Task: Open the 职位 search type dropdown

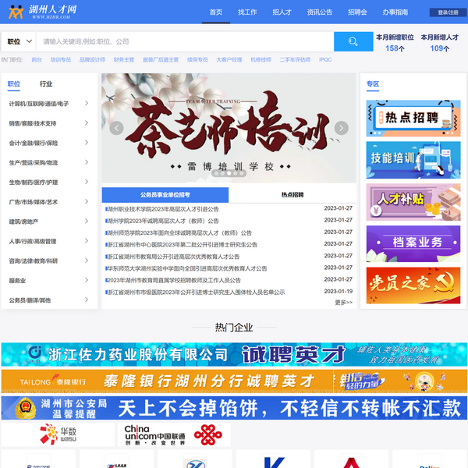Action: [x=19, y=41]
